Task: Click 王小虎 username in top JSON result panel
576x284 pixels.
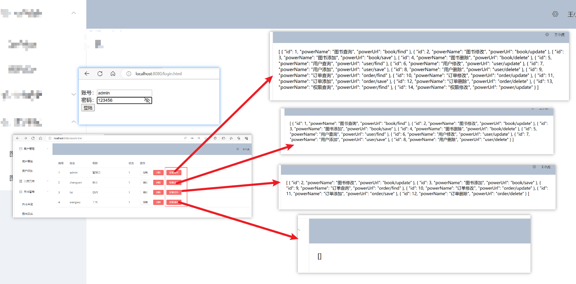Action: pyautogui.click(x=559, y=35)
